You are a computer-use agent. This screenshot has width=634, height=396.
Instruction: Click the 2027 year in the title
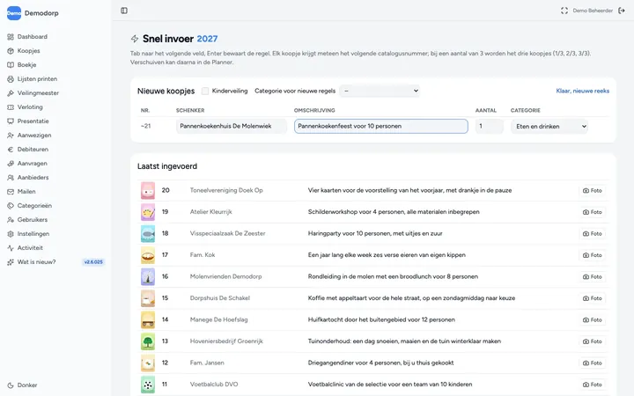[x=207, y=39]
